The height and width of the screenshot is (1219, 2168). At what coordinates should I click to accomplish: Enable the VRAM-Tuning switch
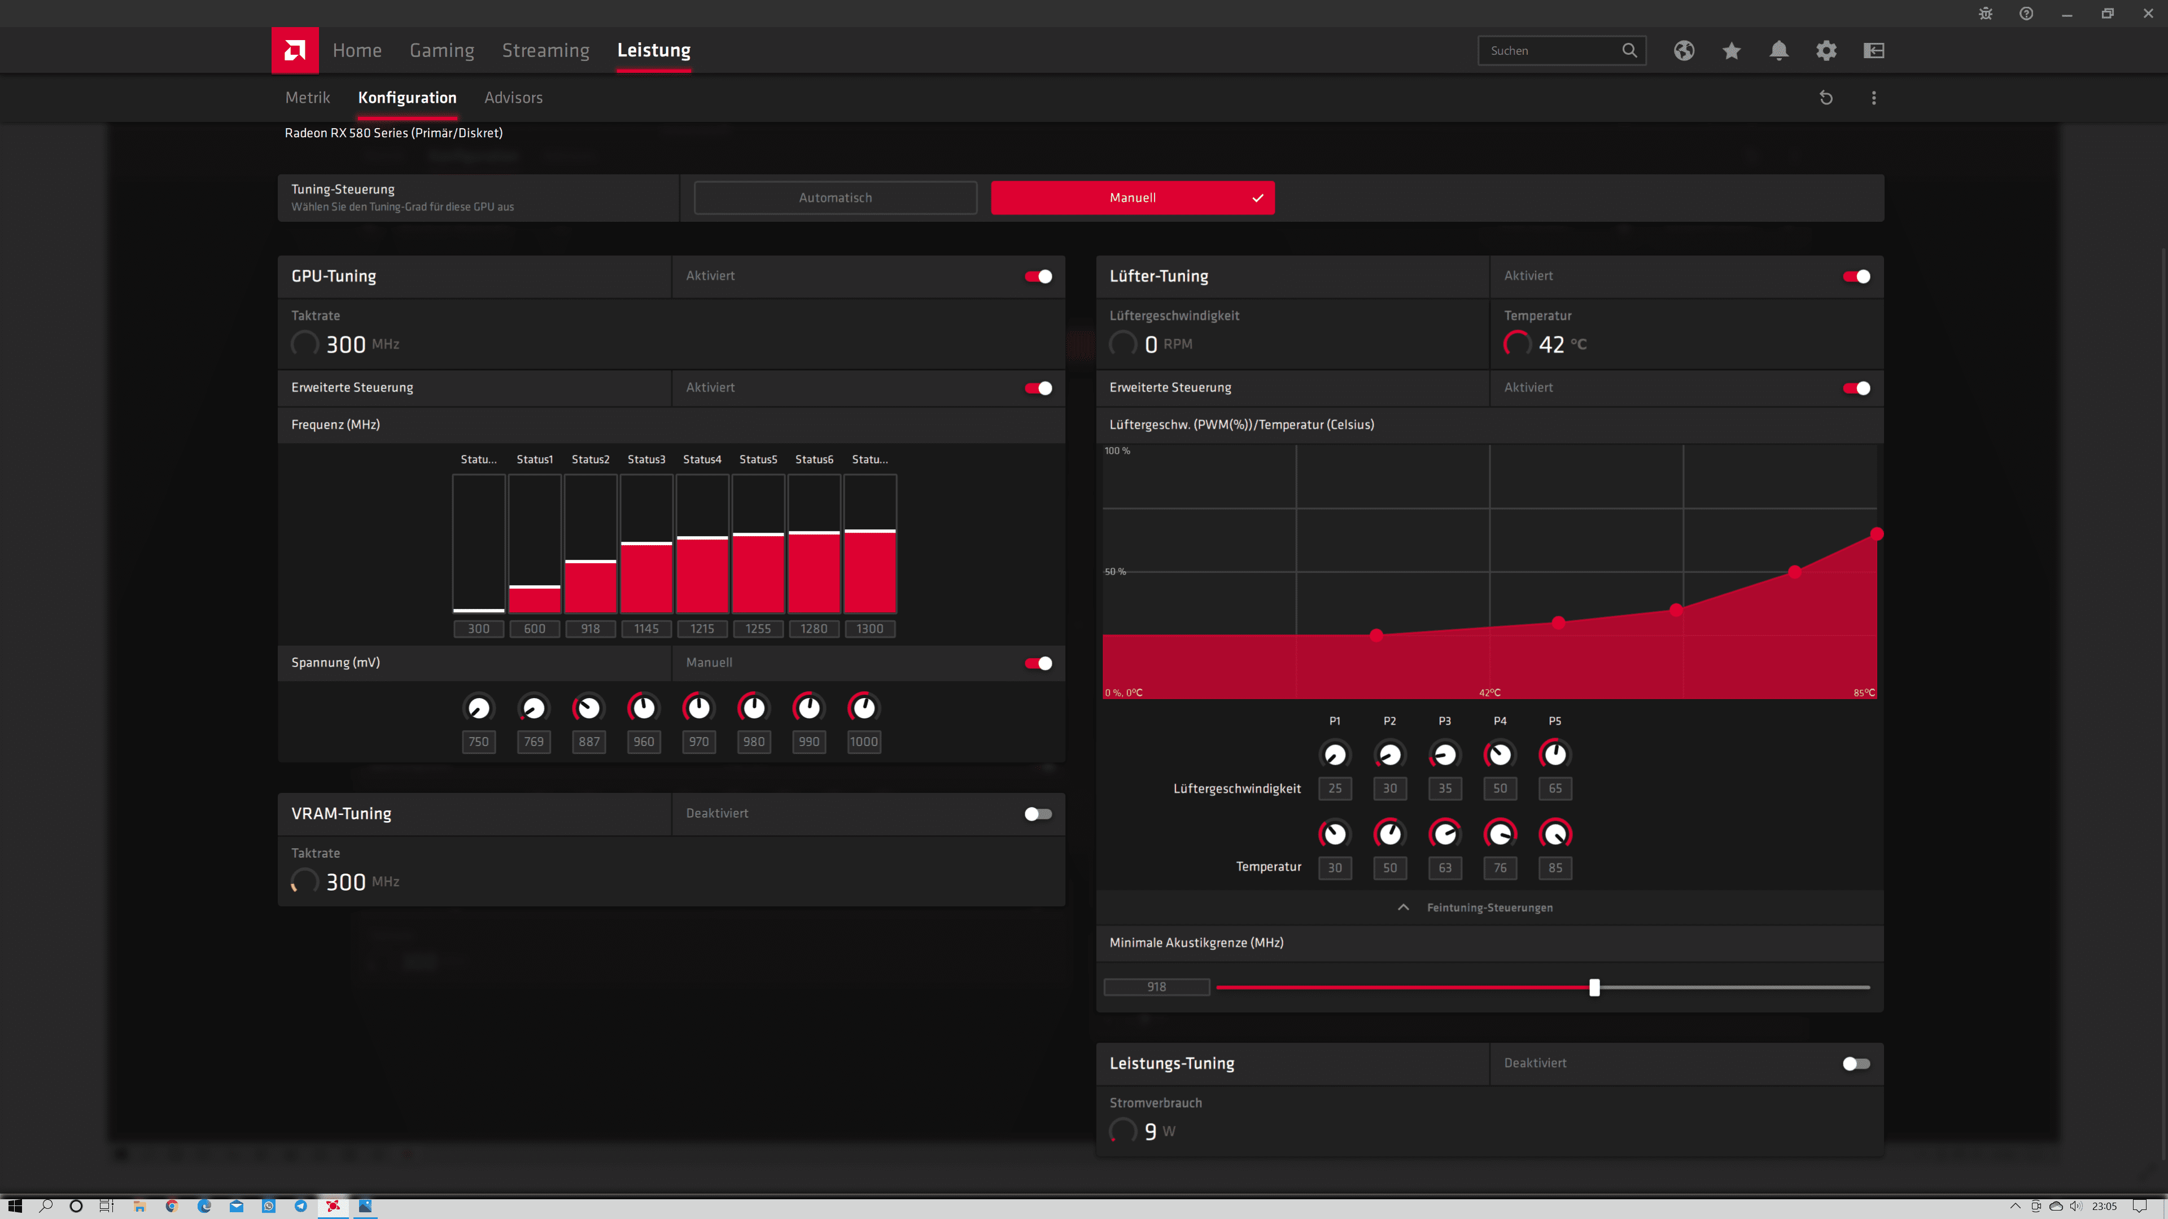pyautogui.click(x=1038, y=813)
